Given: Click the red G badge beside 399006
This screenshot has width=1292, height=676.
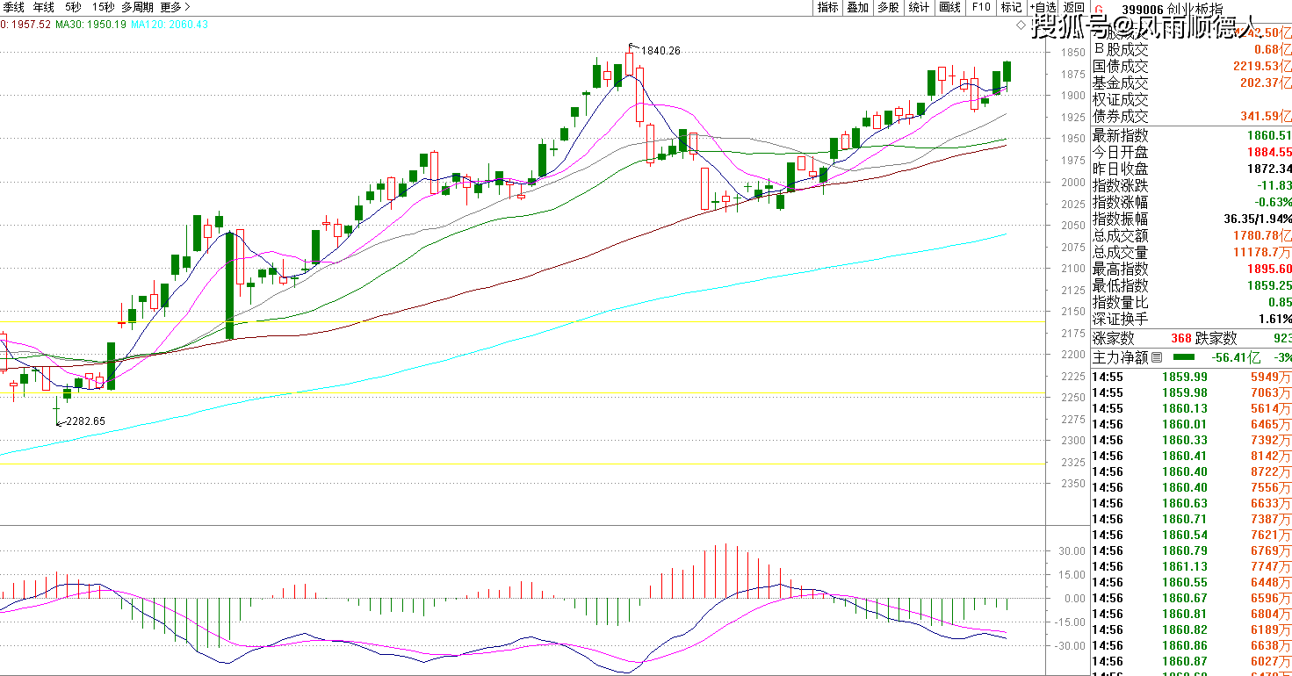Looking at the screenshot, I should point(1100,10).
